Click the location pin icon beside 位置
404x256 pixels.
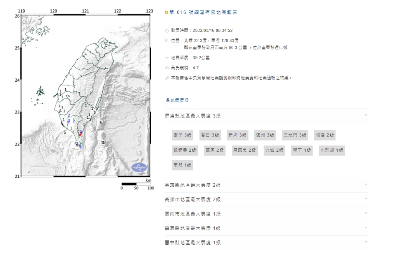[167, 40]
